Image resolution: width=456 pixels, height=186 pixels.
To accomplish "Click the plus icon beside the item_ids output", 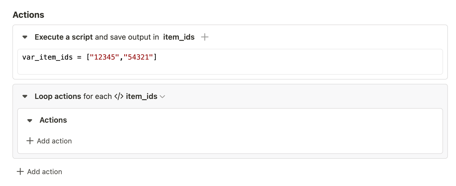I will (x=205, y=37).
